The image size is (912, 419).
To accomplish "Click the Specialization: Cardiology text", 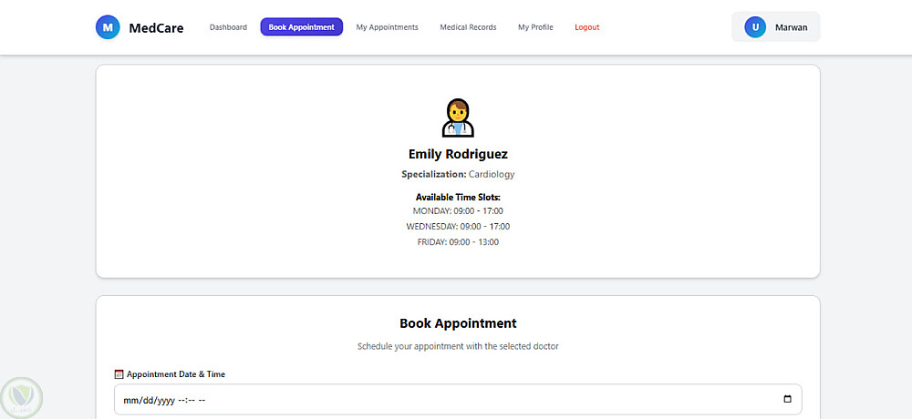I will click(458, 174).
